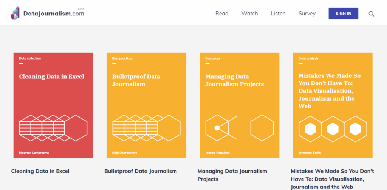Open the Read menu item
This screenshot has width=387, height=190.
pos(222,14)
